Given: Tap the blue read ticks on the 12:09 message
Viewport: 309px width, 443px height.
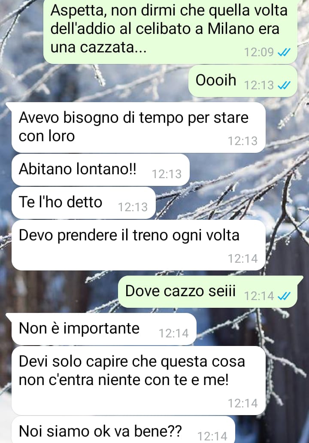Looking at the screenshot, I should pyautogui.click(x=284, y=52).
